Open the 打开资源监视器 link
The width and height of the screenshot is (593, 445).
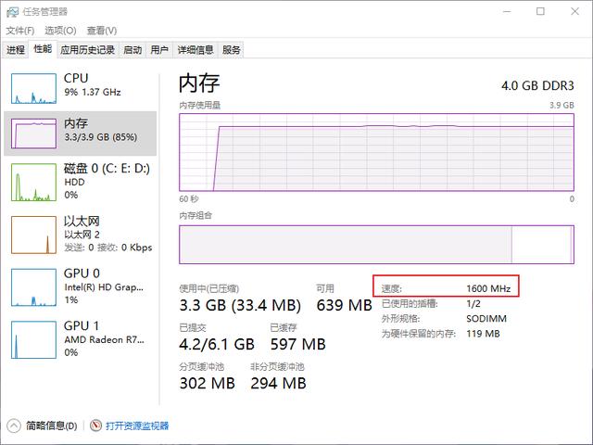pos(137,426)
